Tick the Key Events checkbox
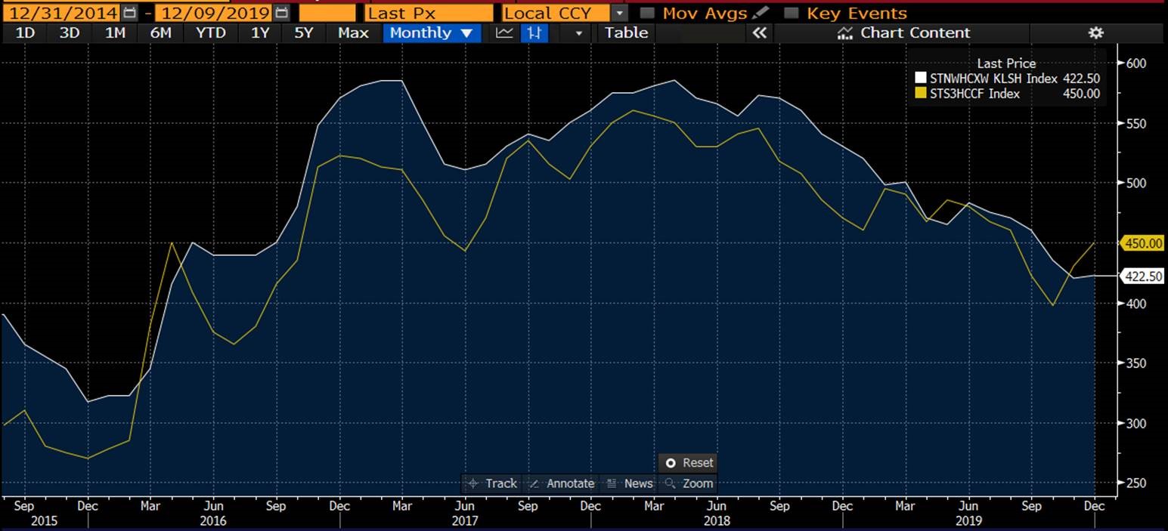Image resolution: width=1168 pixels, height=531 pixels. point(791,14)
